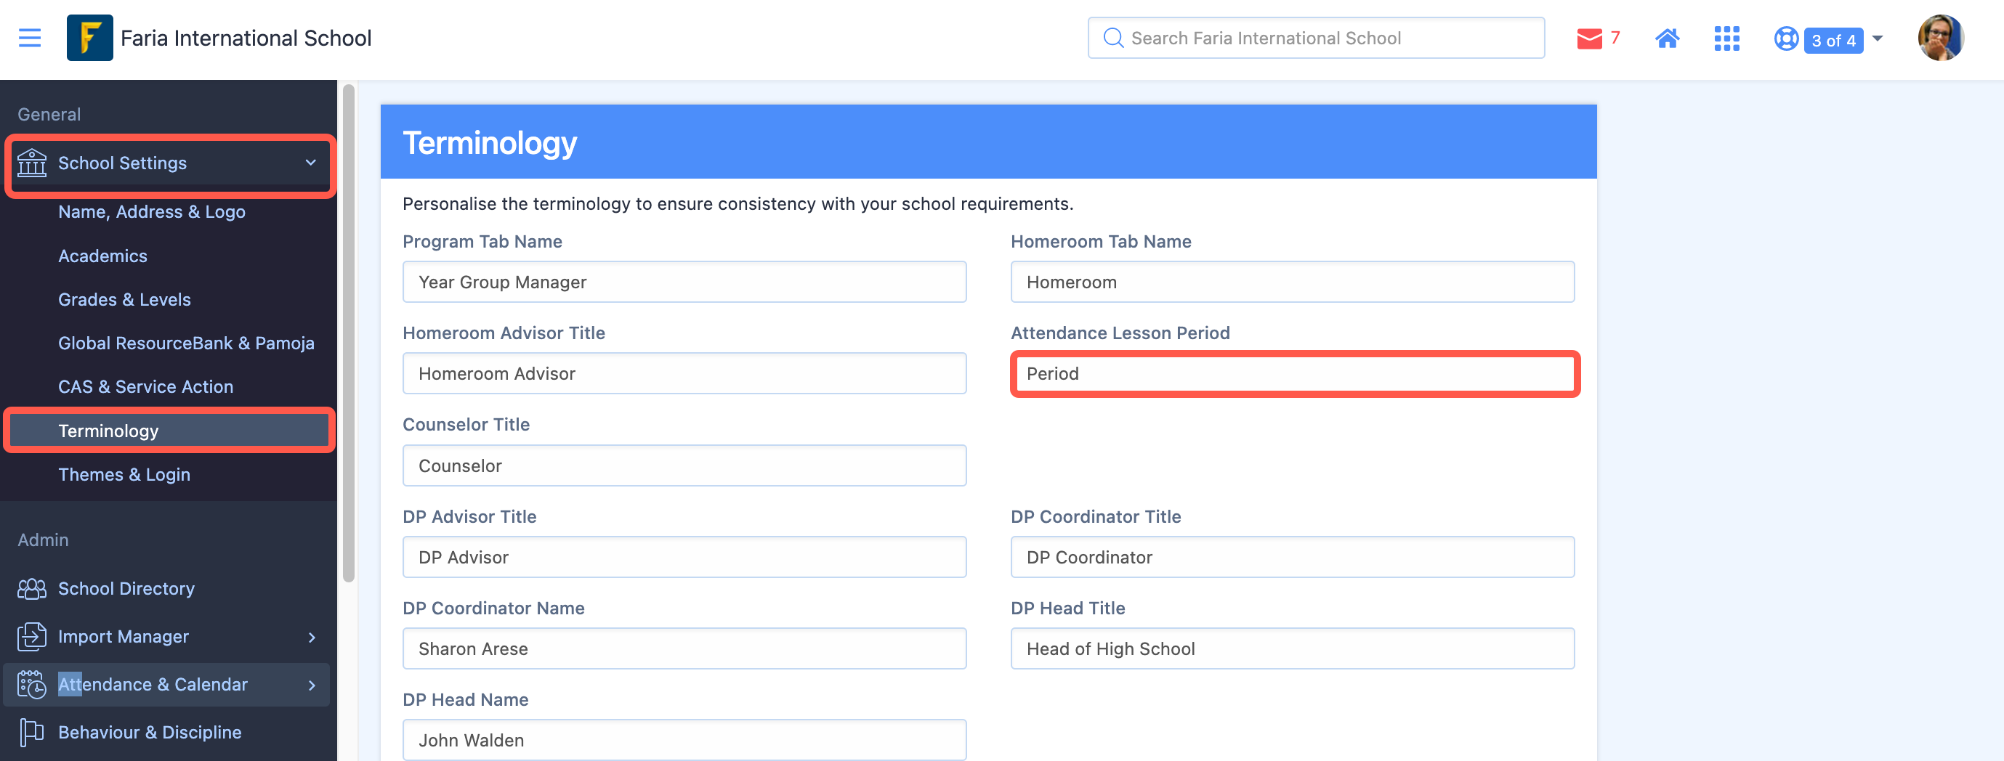Screen dimensions: 2004x761
Task: Click the Faria International School logo
Action: (89, 37)
